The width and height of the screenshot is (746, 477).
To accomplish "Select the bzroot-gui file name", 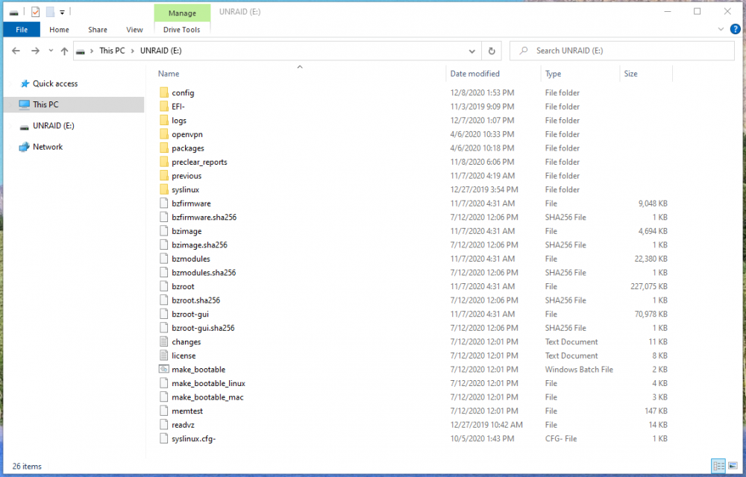I will click(x=190, y=314).
